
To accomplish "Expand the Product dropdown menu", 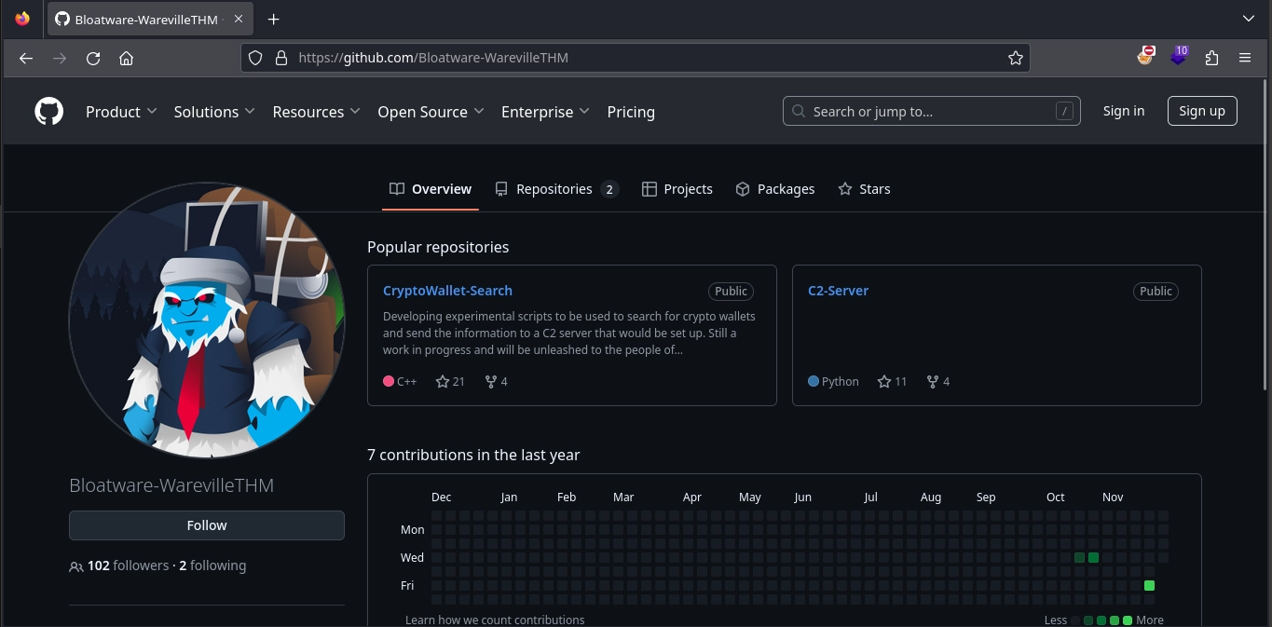I will coord(121,112).
